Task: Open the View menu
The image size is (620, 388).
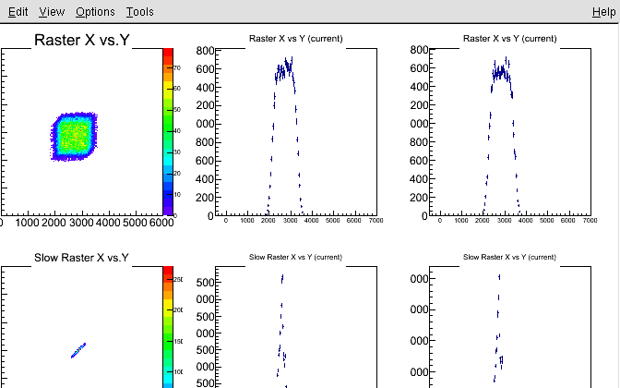Action: coord(52,12)
